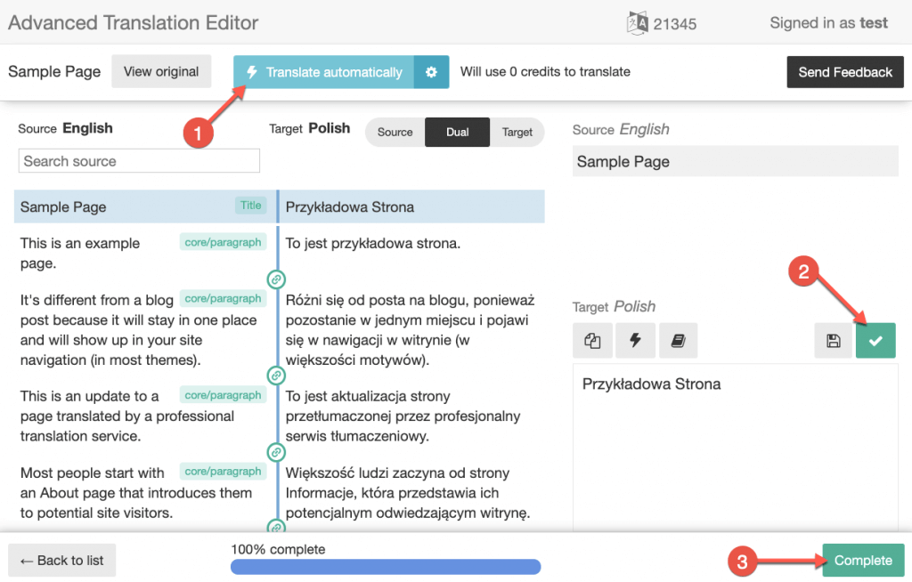Mark 'Przykładowa Strona' done with the green checkmark
912x582 pixels.
[x=875, y=340]
